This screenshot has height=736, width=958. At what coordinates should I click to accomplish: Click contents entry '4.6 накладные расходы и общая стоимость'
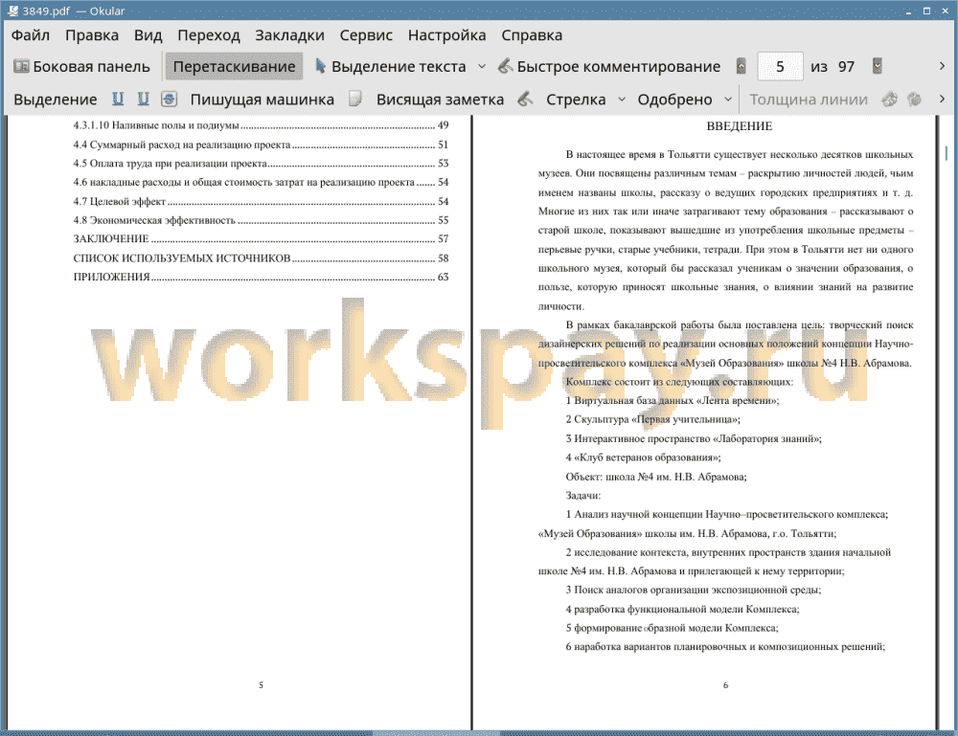(261, 183)
